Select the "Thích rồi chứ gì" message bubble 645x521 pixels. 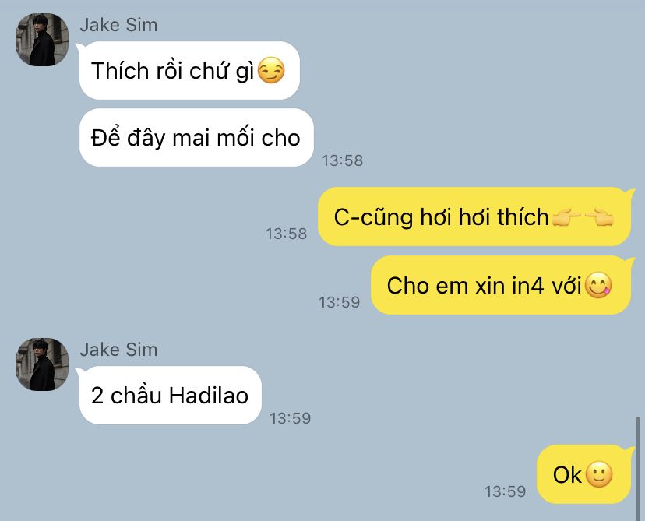tap(189, 70)
